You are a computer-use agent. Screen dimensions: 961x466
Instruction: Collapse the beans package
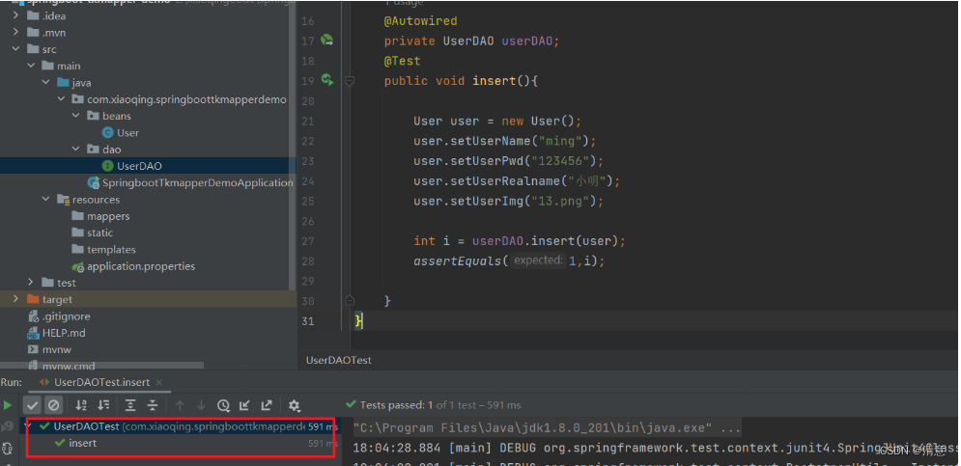coord(76,116)
